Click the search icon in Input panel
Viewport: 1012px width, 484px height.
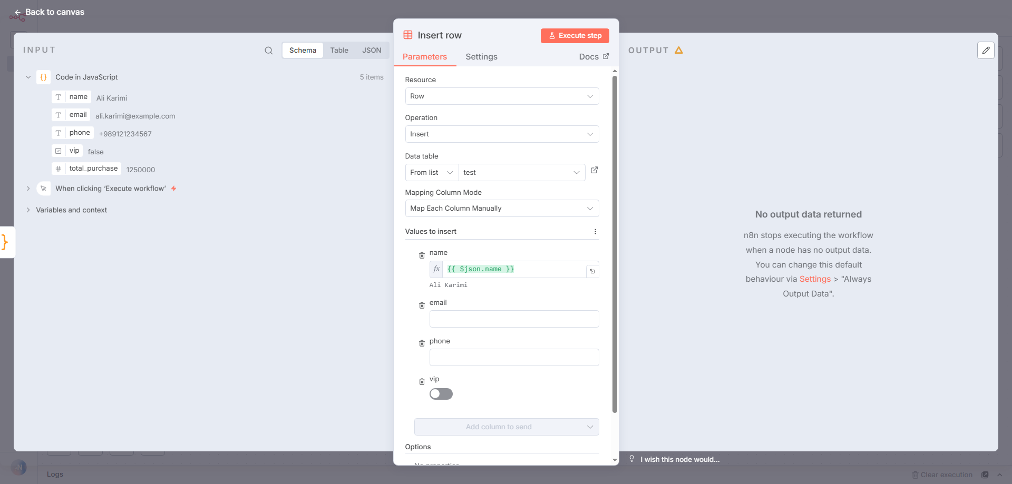tap(268, 51)
